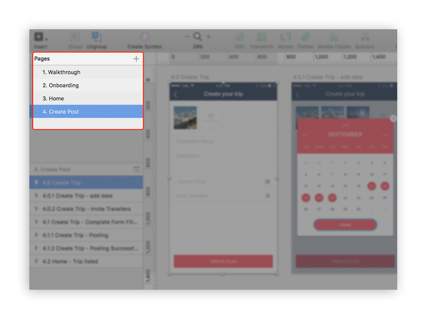Select the 4.0 Create Trip layer row

[x=86, y=182]
